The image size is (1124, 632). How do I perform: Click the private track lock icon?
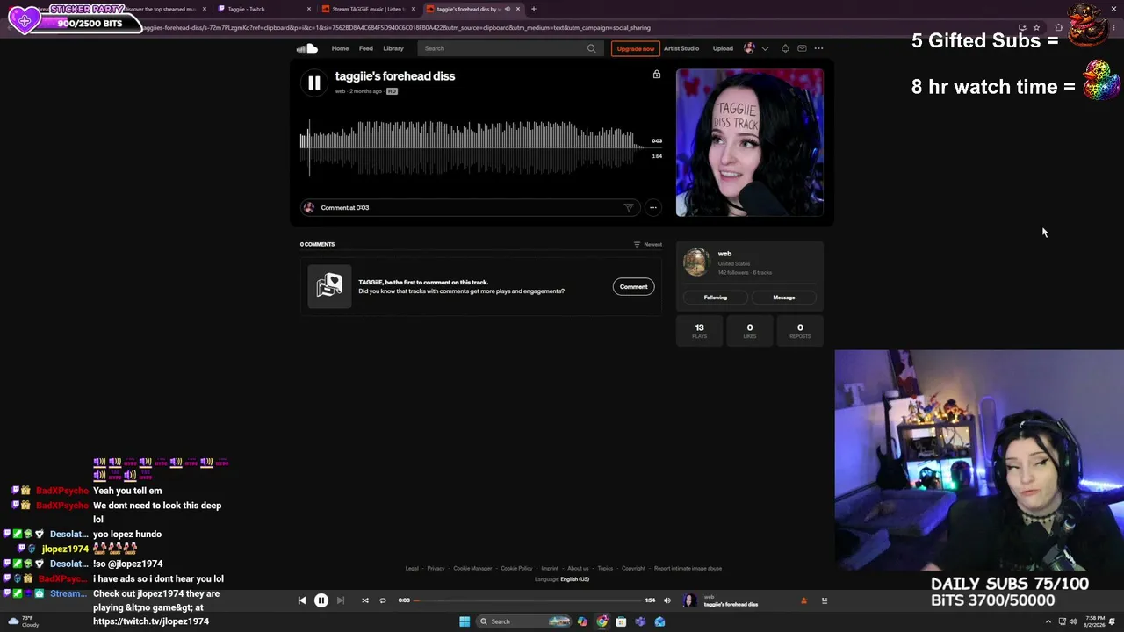click(656, 75)
